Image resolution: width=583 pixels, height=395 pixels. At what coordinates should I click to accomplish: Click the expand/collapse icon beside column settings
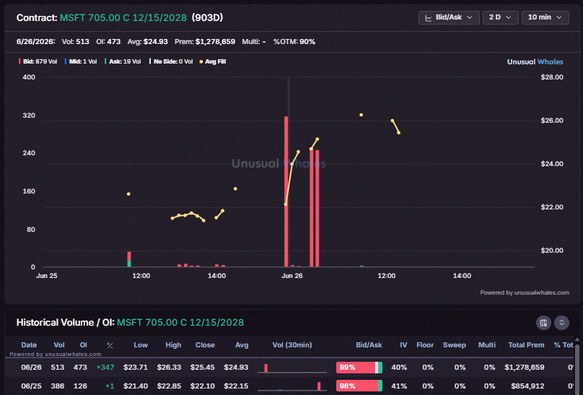561,323
